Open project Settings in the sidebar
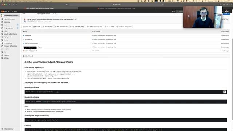233x131 pixels. click(x=6, y=58)
